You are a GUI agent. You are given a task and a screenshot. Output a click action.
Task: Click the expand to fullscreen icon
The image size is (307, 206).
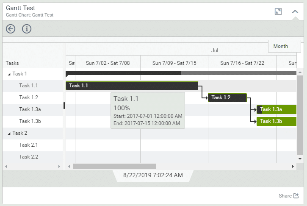click(278, 11)
